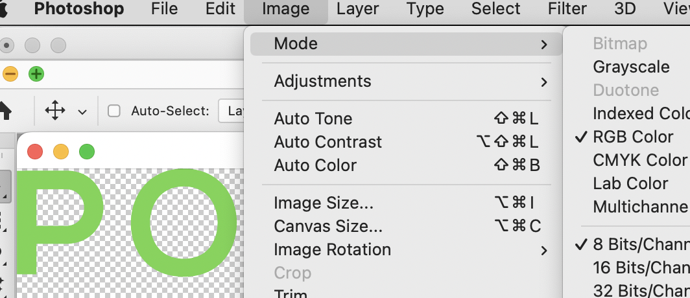This screenshot has height=298, width=690.
Task: Open the Move tool preset chevron
Action: [82, 111]
